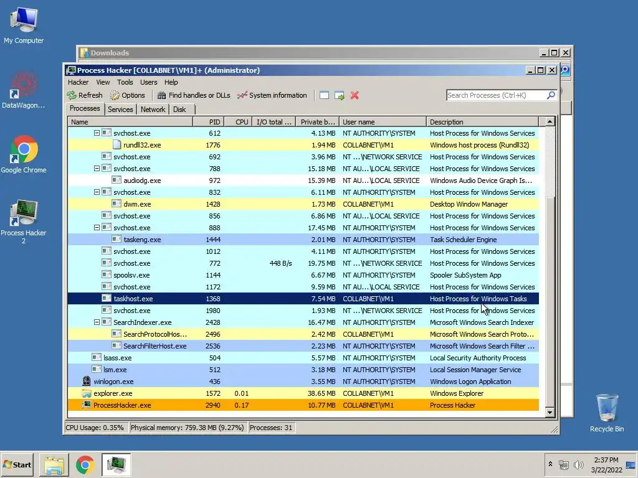
Task: Click the 38.65 MB private bytes cell
Action: click(321, 393)
